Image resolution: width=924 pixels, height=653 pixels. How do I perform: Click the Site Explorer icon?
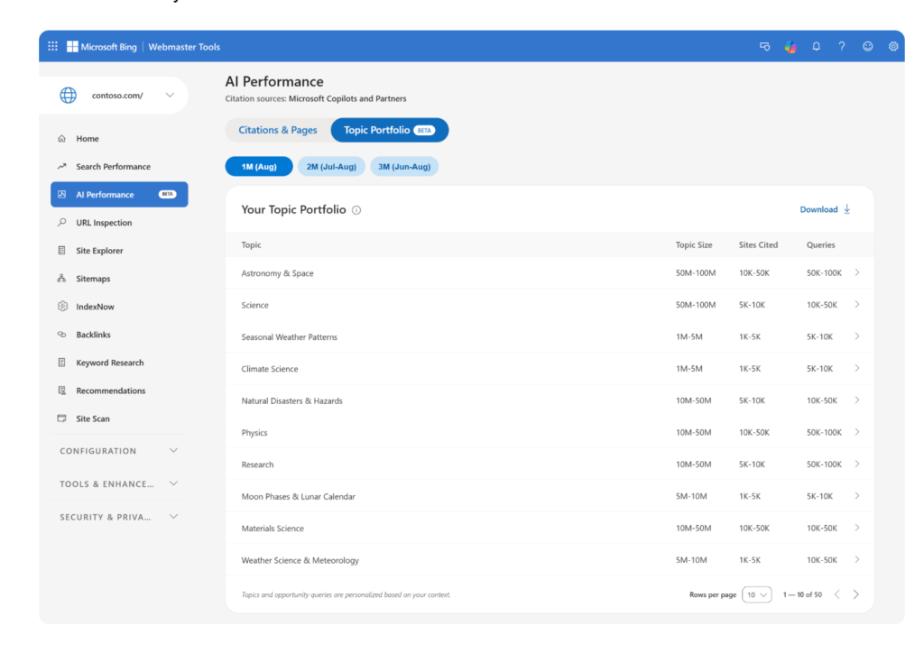[x=62, y=250]
